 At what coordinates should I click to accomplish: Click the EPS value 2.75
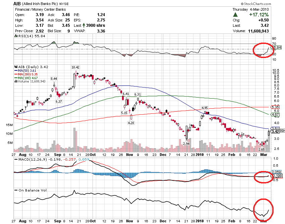[x=101, y=20]
